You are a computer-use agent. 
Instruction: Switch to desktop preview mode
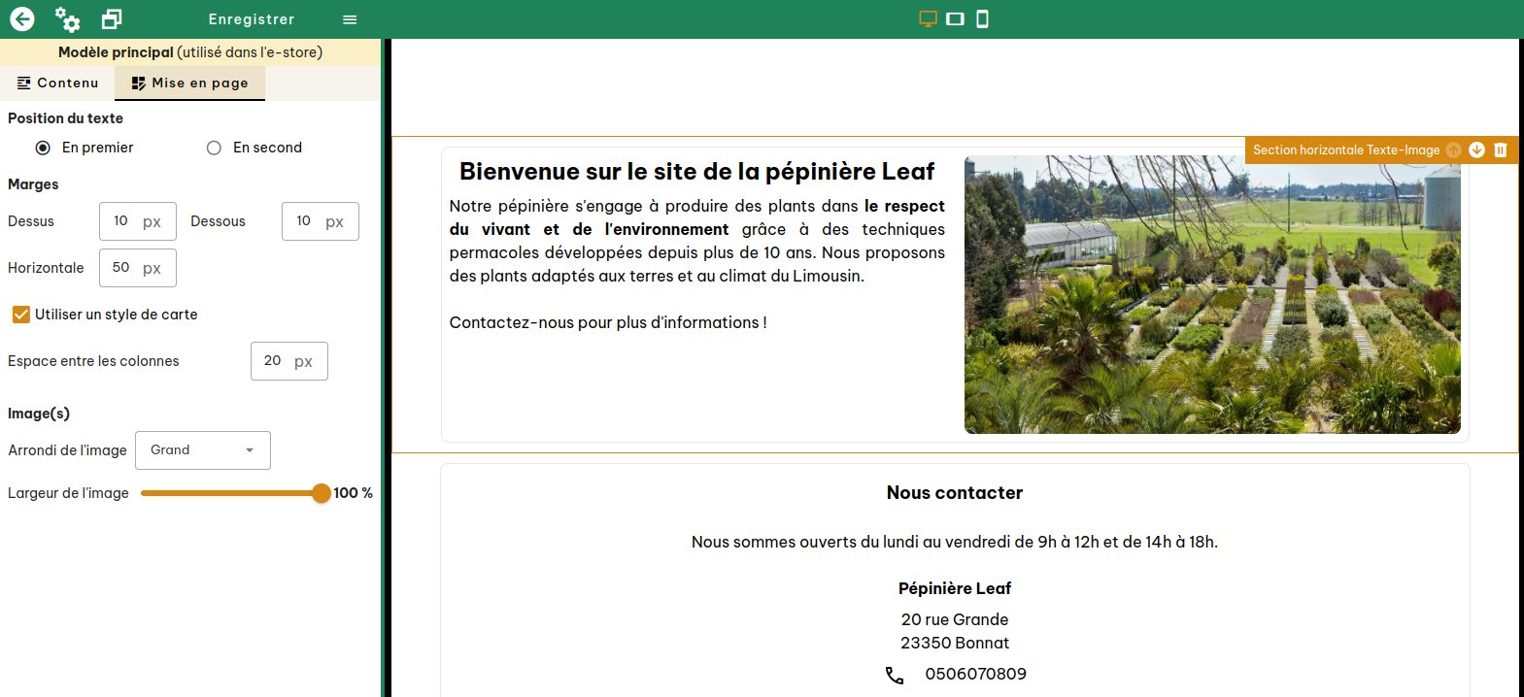[928, 18]
